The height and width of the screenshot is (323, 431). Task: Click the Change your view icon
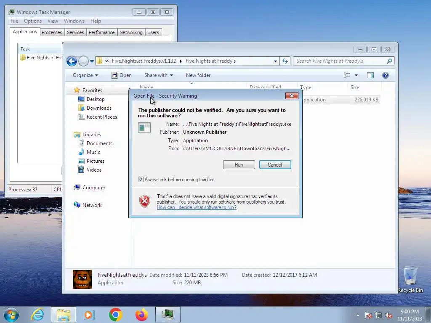(x=347, y=75)
